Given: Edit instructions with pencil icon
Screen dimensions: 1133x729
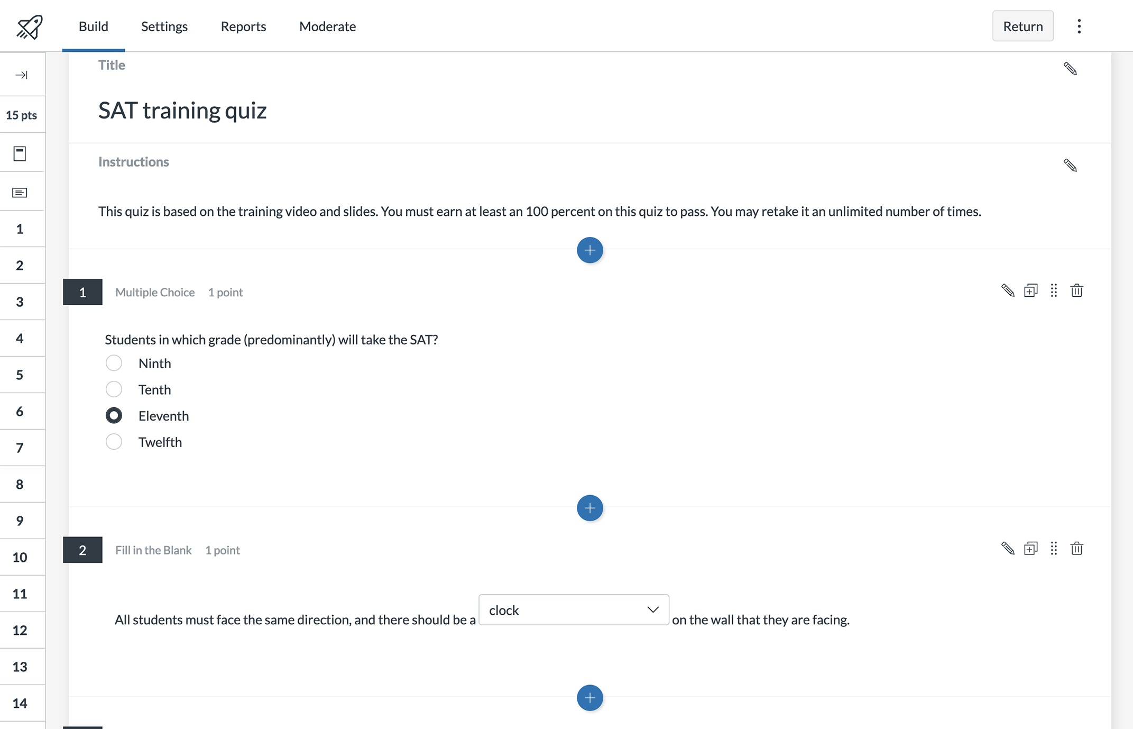Looking at the screenshot, I should point(1070,166).
